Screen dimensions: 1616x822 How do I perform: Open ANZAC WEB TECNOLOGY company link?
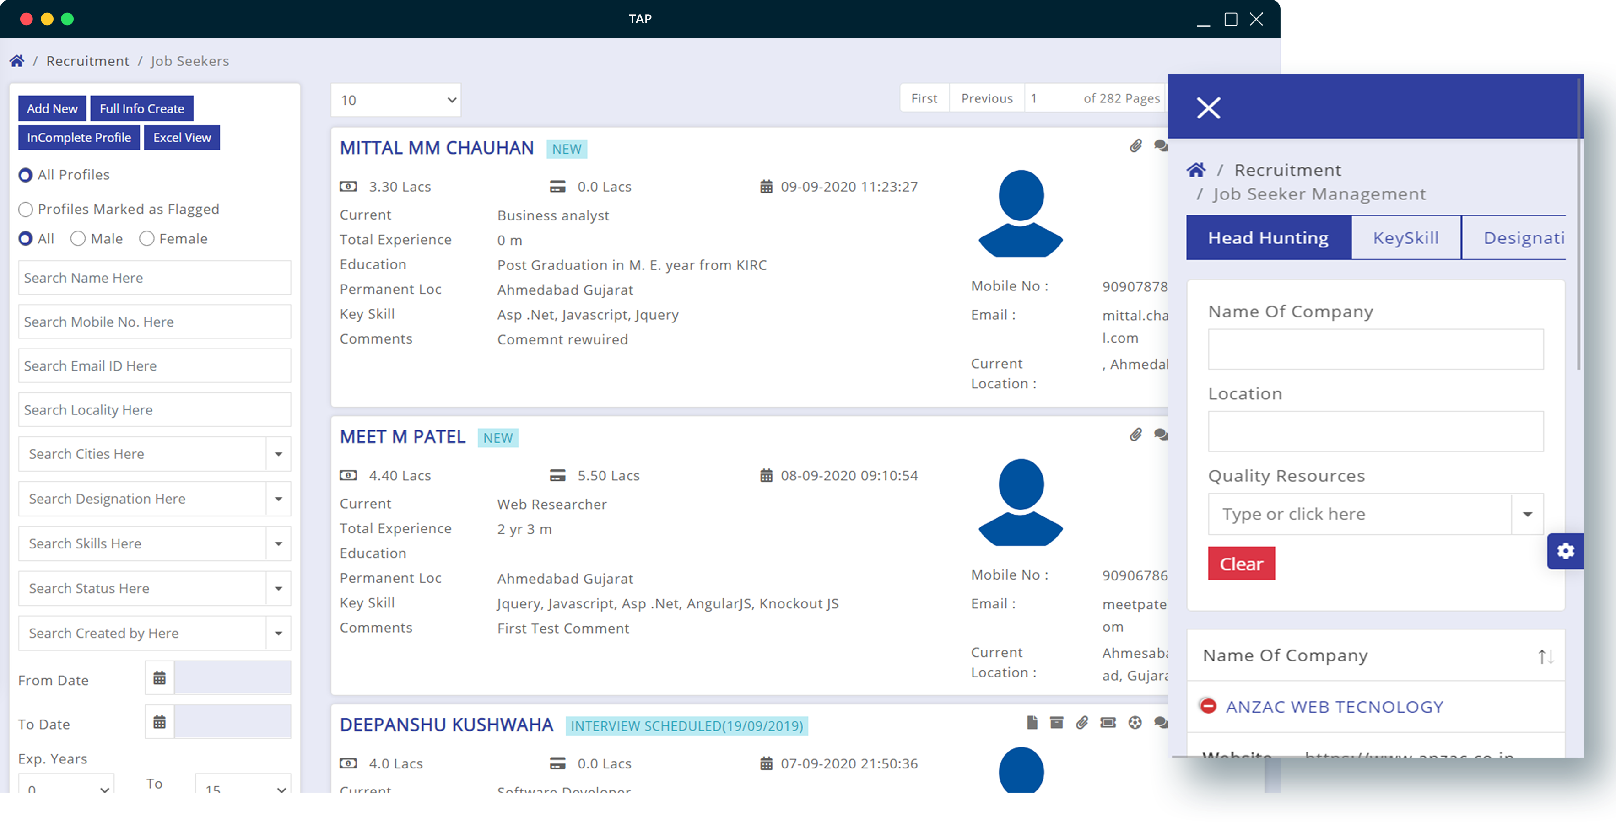(x=1335, y=707)
